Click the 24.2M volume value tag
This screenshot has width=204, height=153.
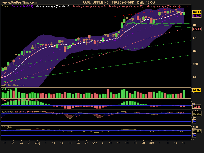coord(197,90)
